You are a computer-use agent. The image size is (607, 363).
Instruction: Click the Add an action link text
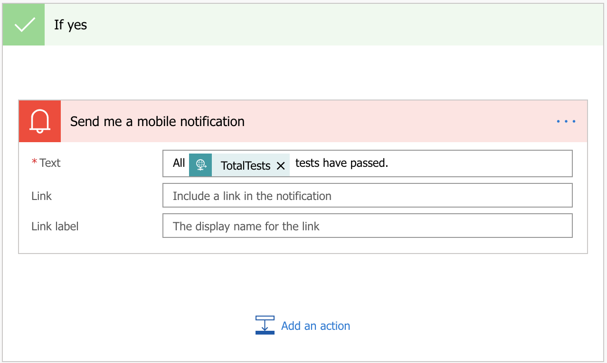pos(315,326)
